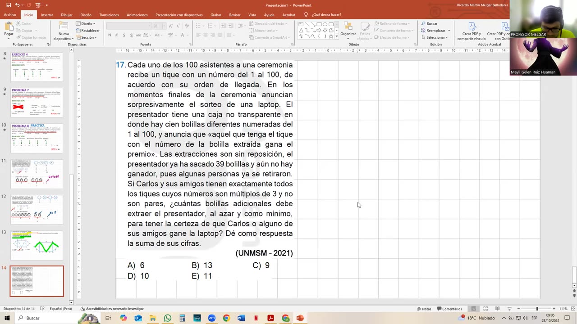Click the Windows Start button
The image size is (577, 324).
point(7,318)
